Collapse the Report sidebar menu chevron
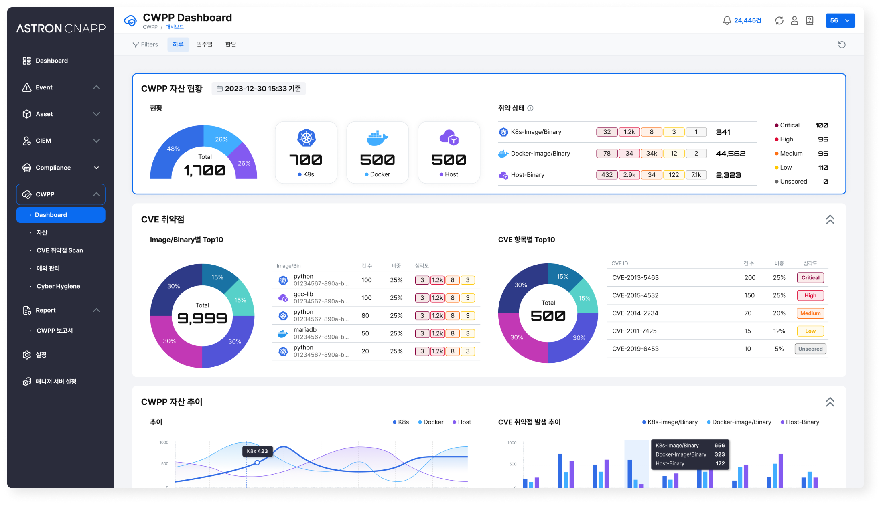The height and width of the screenshot is (505, 881). tap(96, 310)
